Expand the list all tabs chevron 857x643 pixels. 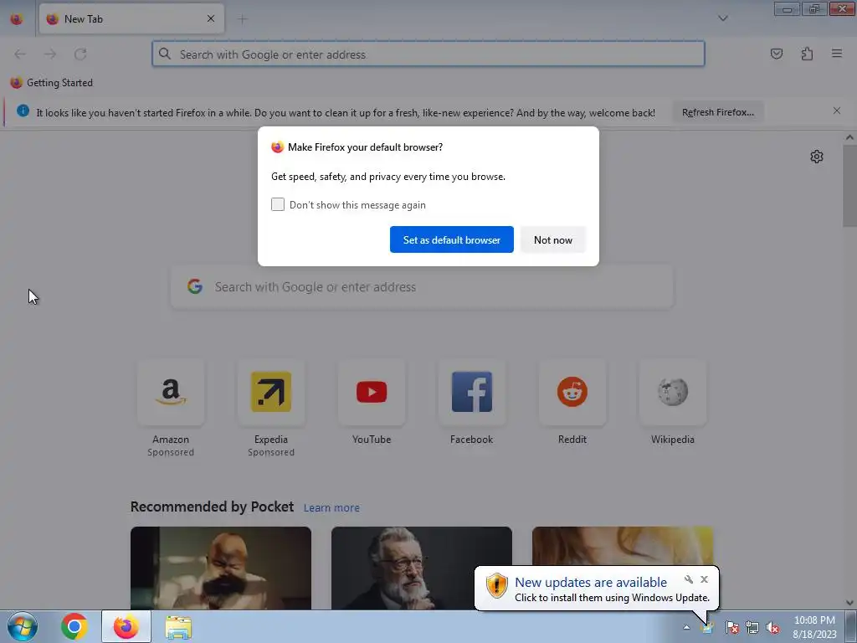(x=722, y=18)
